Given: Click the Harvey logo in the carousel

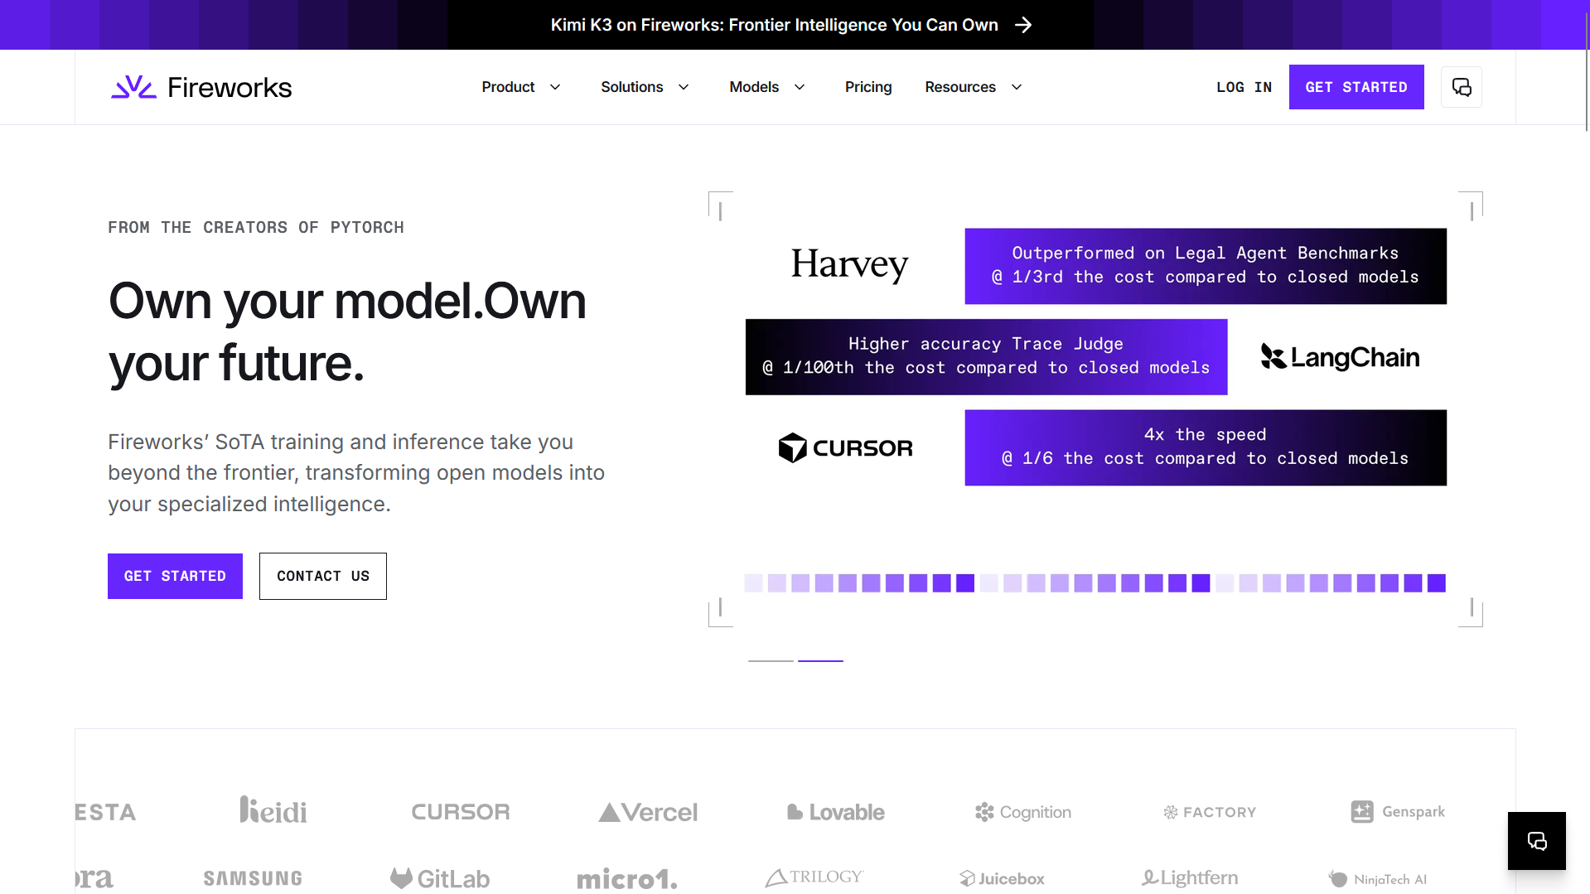Looking at the screenshot, I should point(849,265).
